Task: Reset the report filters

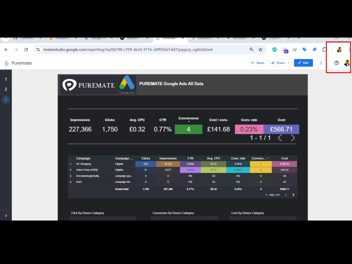Action: 258,63
